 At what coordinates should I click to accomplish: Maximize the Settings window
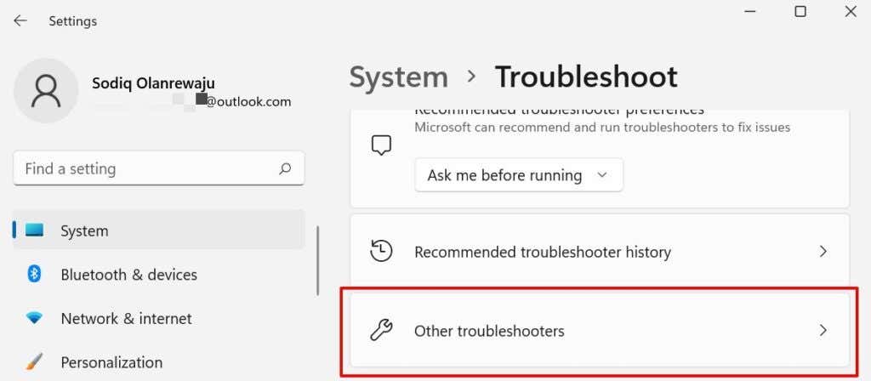800,12
